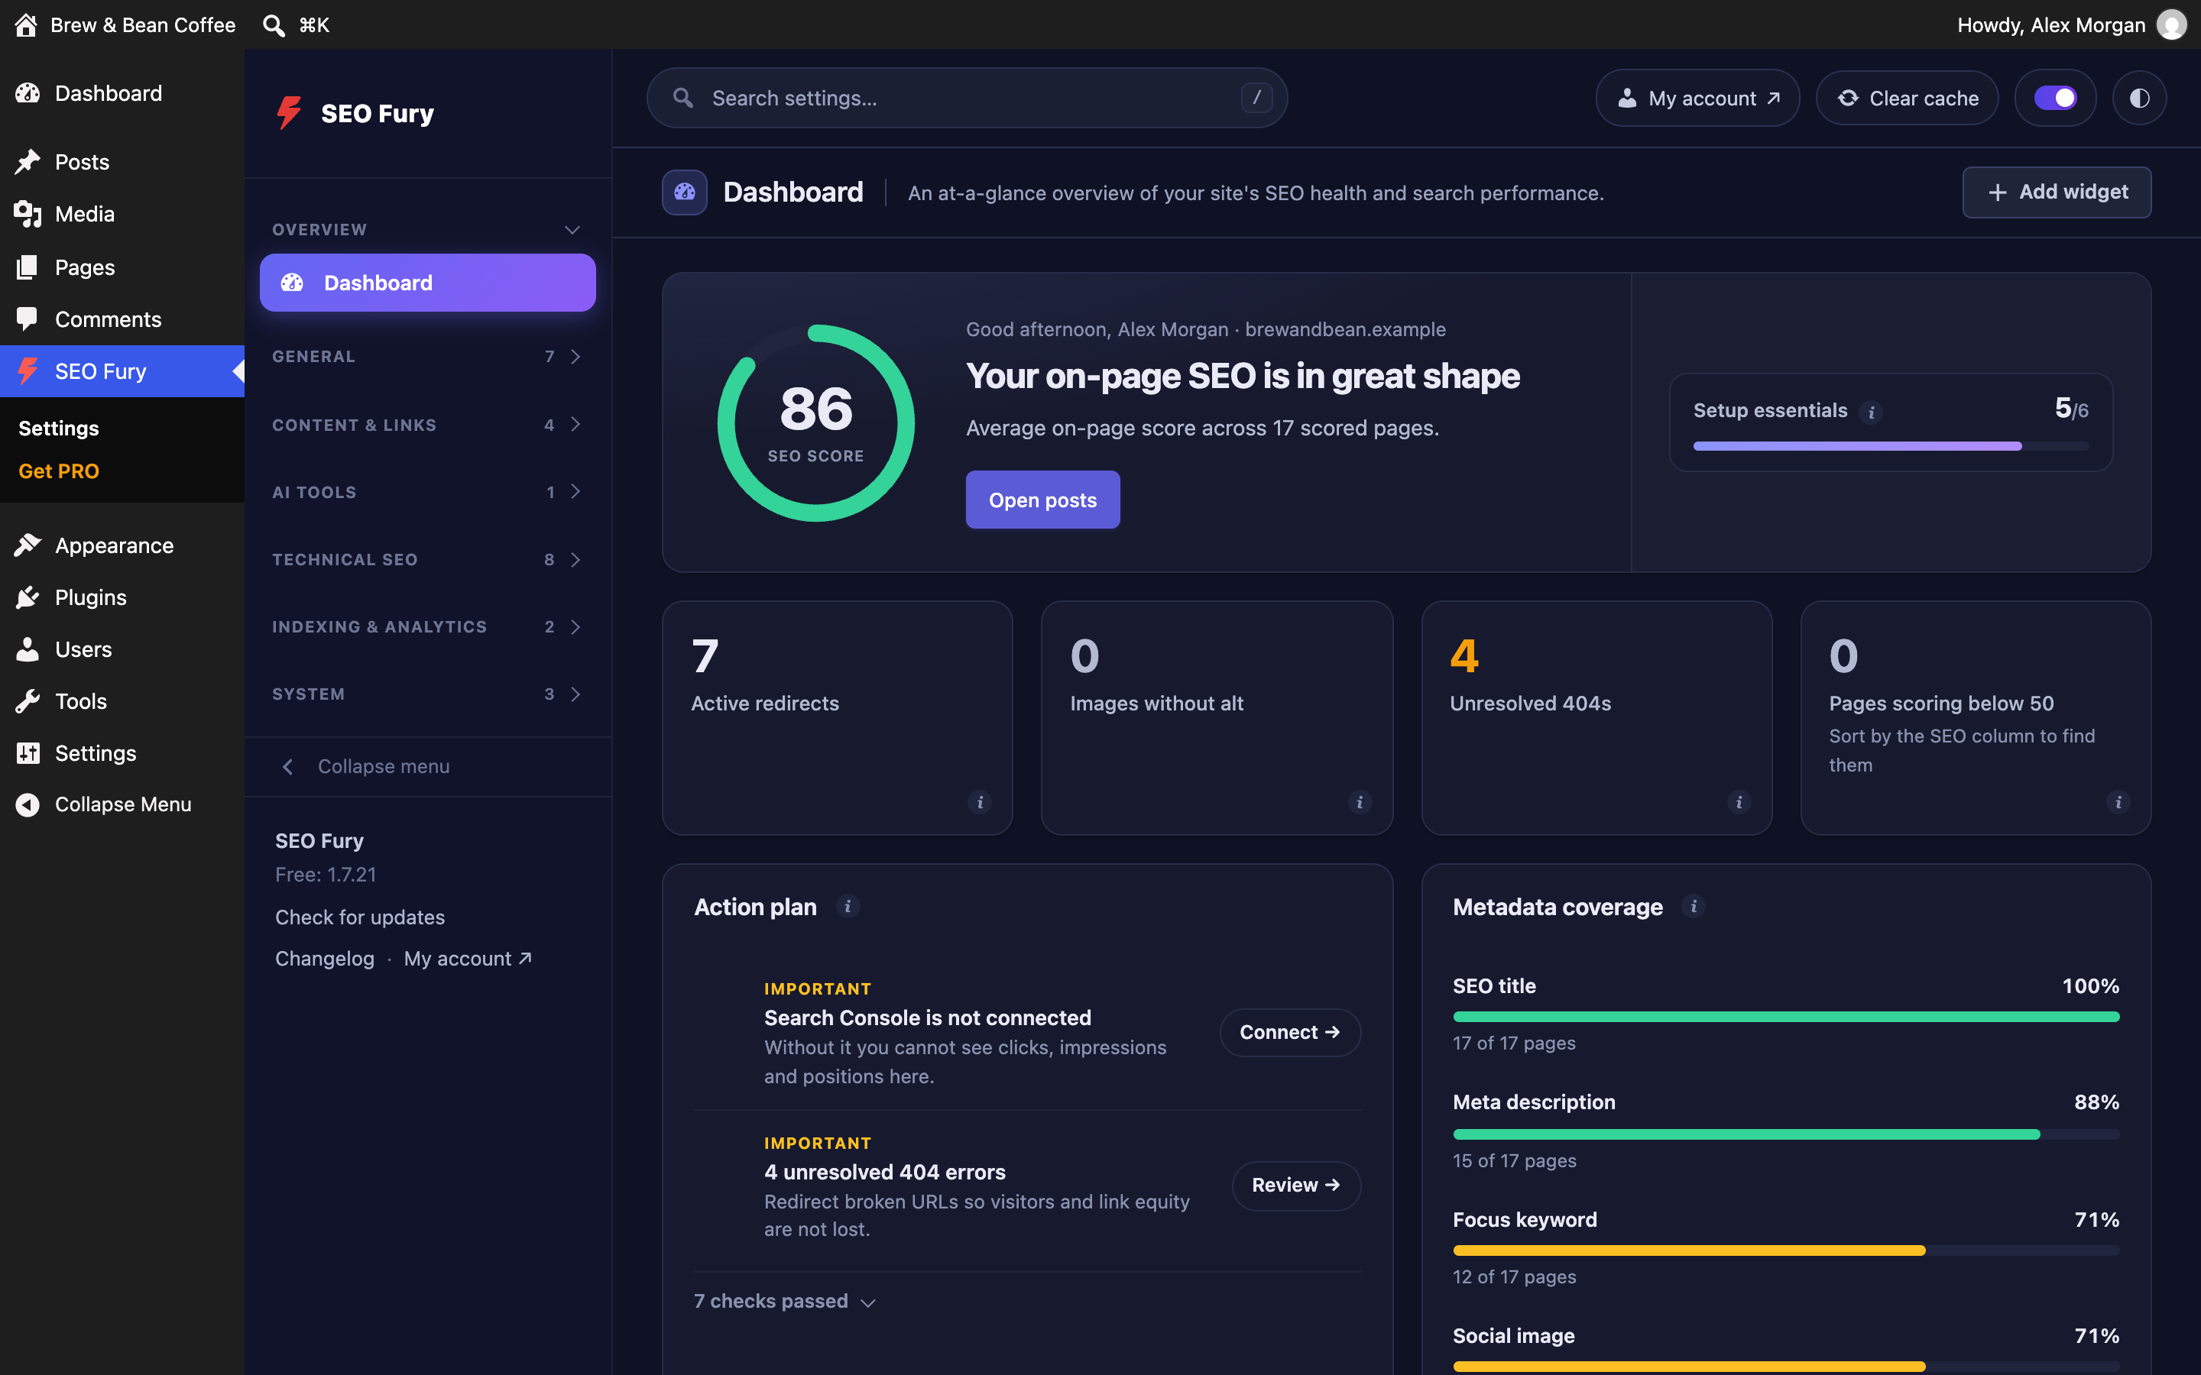Click the info icon next to Setup essentials
Image resolution: width=2201 pixels, height=1375 pixels.
[1871, 412]
